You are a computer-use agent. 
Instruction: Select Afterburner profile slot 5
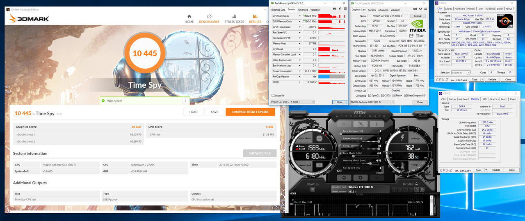pyautogui.click(x=416, y=190)
